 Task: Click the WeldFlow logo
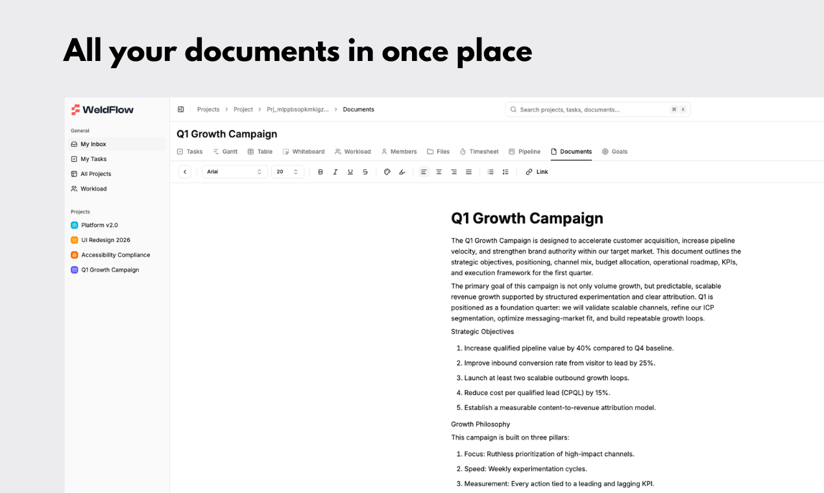103,110
